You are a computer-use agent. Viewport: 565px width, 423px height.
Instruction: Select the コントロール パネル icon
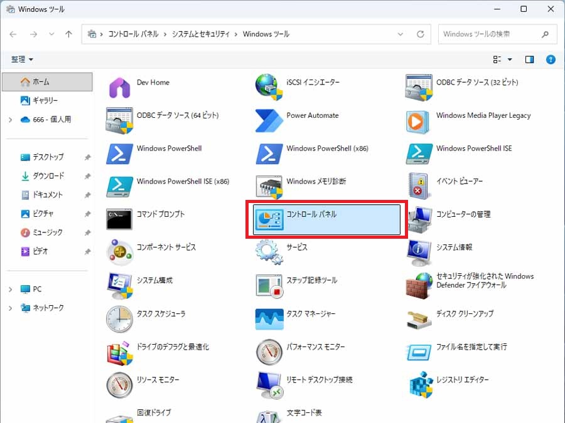point(269,220)
